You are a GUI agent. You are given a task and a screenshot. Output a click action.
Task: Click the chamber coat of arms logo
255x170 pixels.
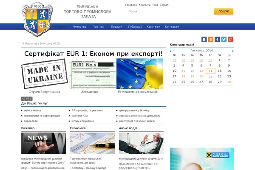point(37,20)
